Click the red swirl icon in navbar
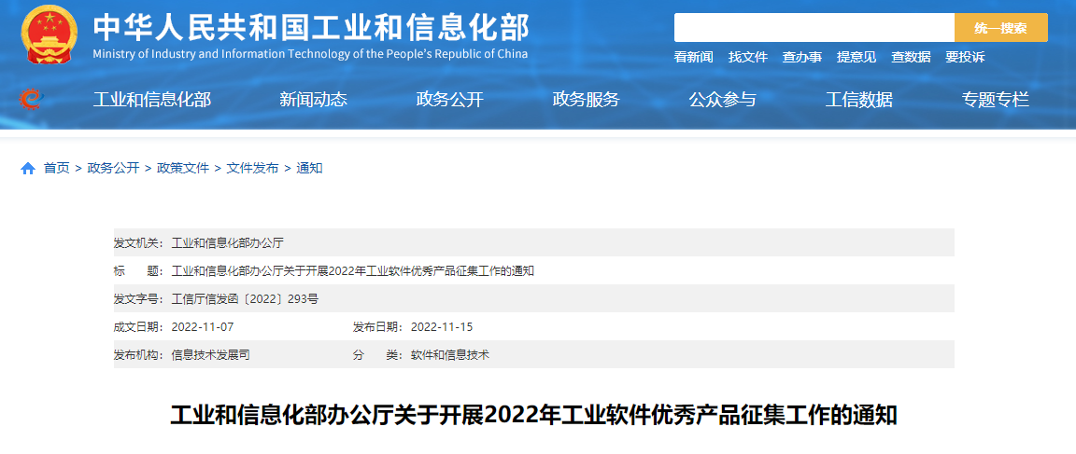Screen dimensions: 1076x454 [30, 100]
